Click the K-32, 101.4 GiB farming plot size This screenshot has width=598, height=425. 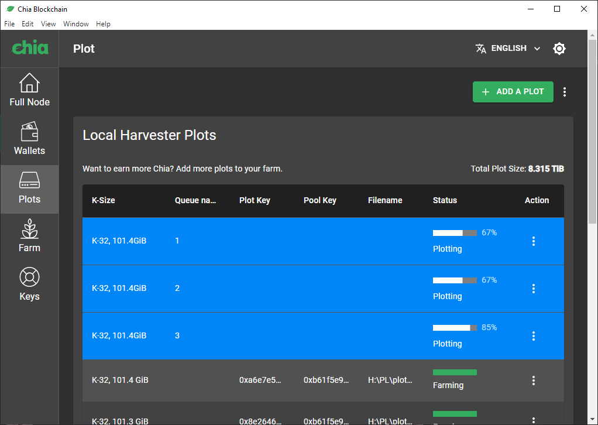pyautogui.click(x=120, y=380)
